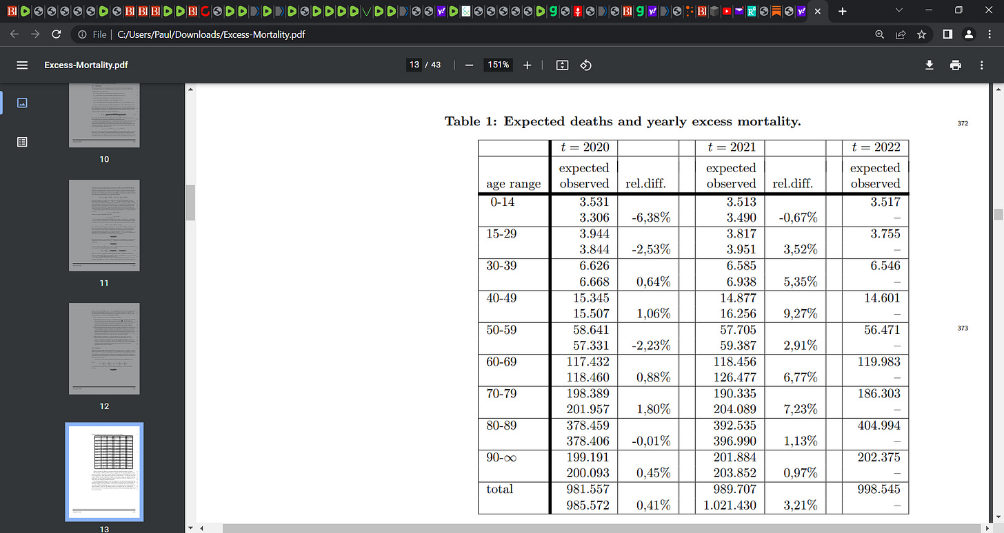Click the '378.406' observed value

588,441
